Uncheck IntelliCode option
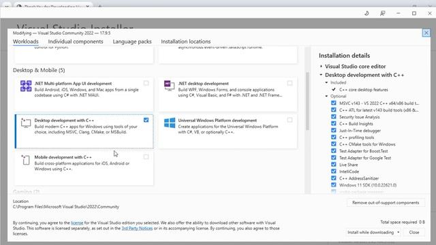 [334, 171]
